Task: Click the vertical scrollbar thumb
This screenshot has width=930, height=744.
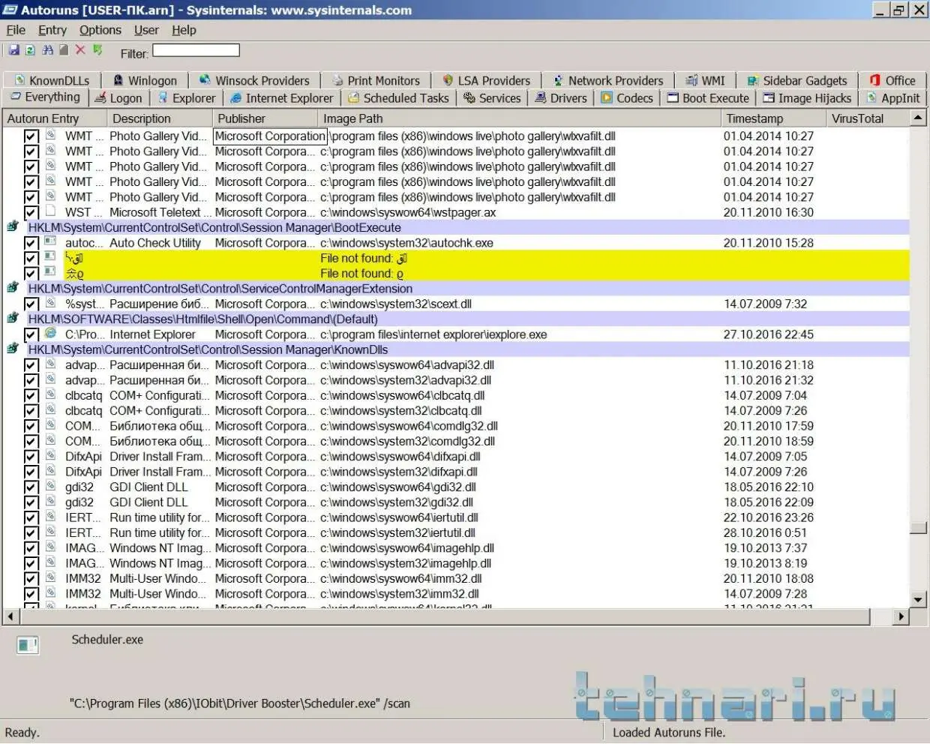Action: pyautogui.click(x=918, y=528)
